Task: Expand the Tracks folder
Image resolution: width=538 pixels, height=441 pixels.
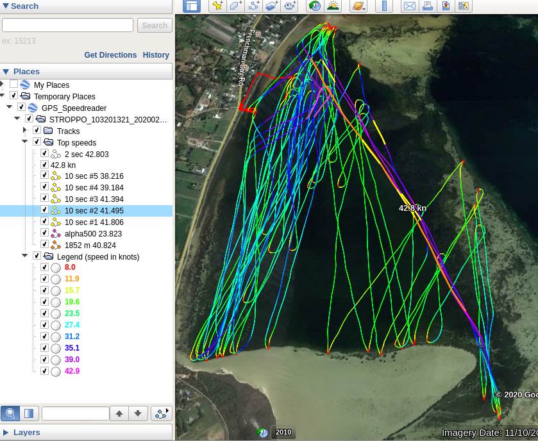Action: tap(26, 131)
